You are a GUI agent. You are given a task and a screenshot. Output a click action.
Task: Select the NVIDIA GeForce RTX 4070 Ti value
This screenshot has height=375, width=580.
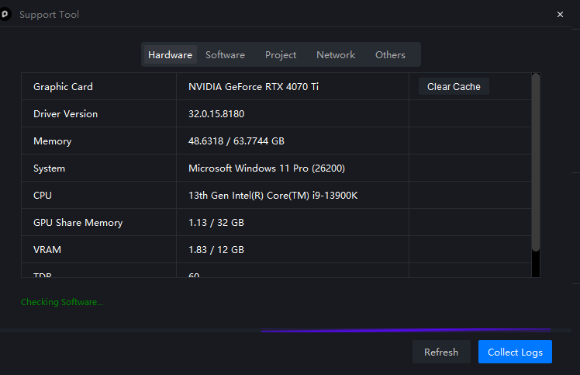(x=254, y=87)
